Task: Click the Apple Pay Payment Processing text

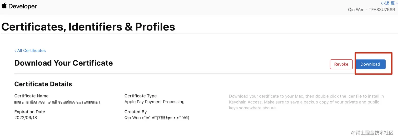Action: point(154,102)
